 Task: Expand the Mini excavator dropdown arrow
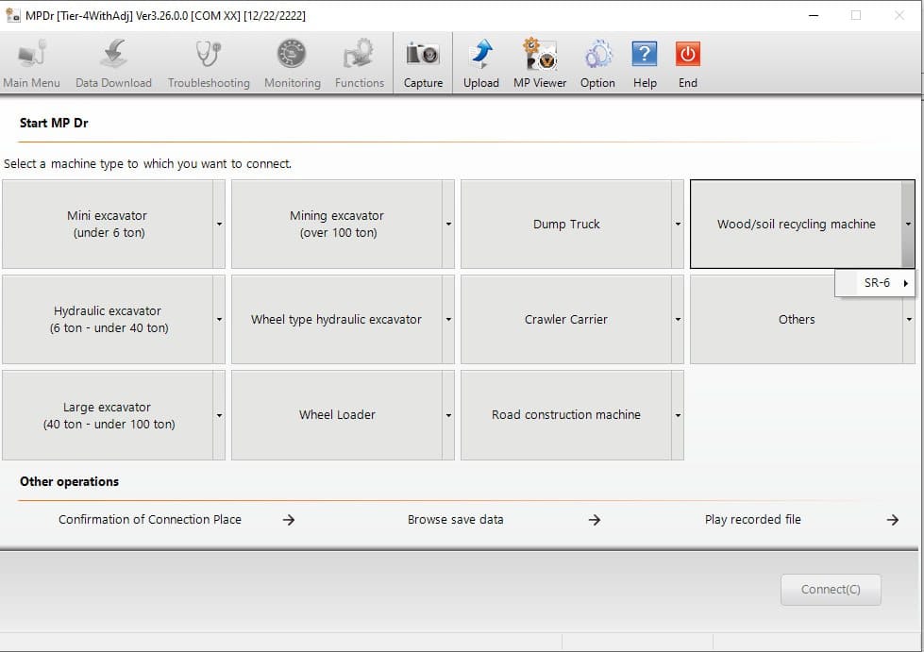[219, 224]
